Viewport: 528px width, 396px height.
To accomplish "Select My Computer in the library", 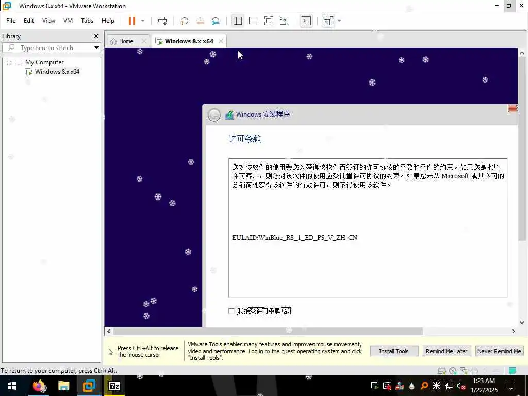I will (44, 62).
